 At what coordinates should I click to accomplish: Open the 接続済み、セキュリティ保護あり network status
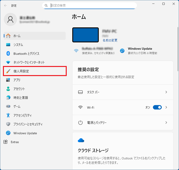tap(98, 53)
